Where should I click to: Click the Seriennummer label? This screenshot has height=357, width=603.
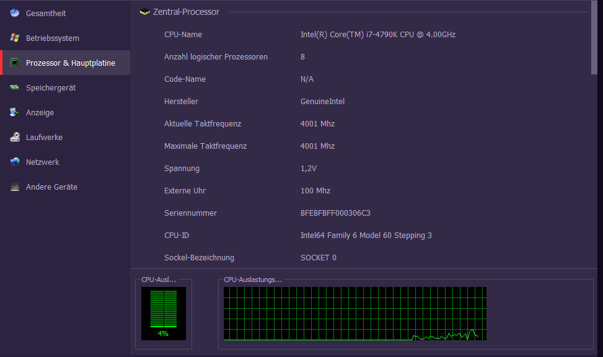[x=190, y=213]
